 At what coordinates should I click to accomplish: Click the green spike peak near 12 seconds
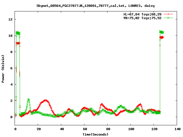(29, 99)
